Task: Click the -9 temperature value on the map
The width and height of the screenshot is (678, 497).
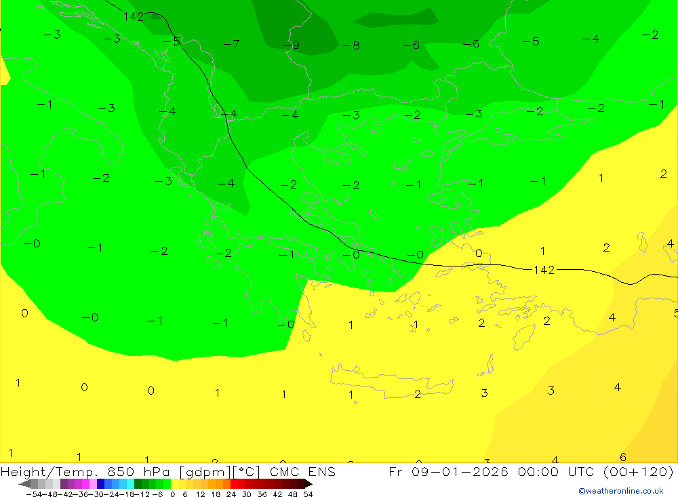Action: [291, 45]
